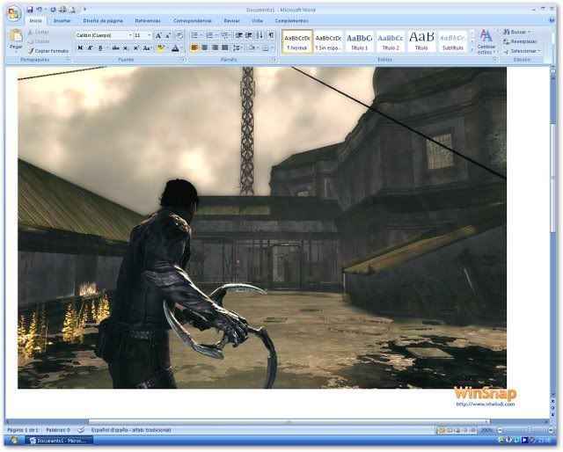
Task: Apply the Título 1 style
Action: (x=359, y=41)
